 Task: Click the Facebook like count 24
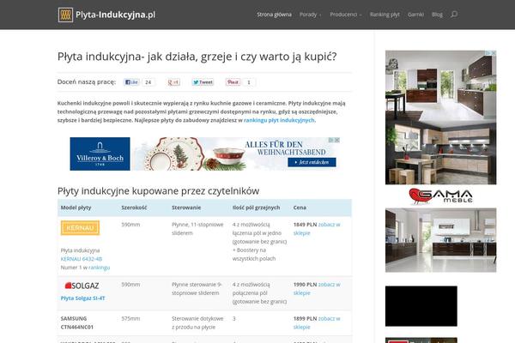click(148, 82)
